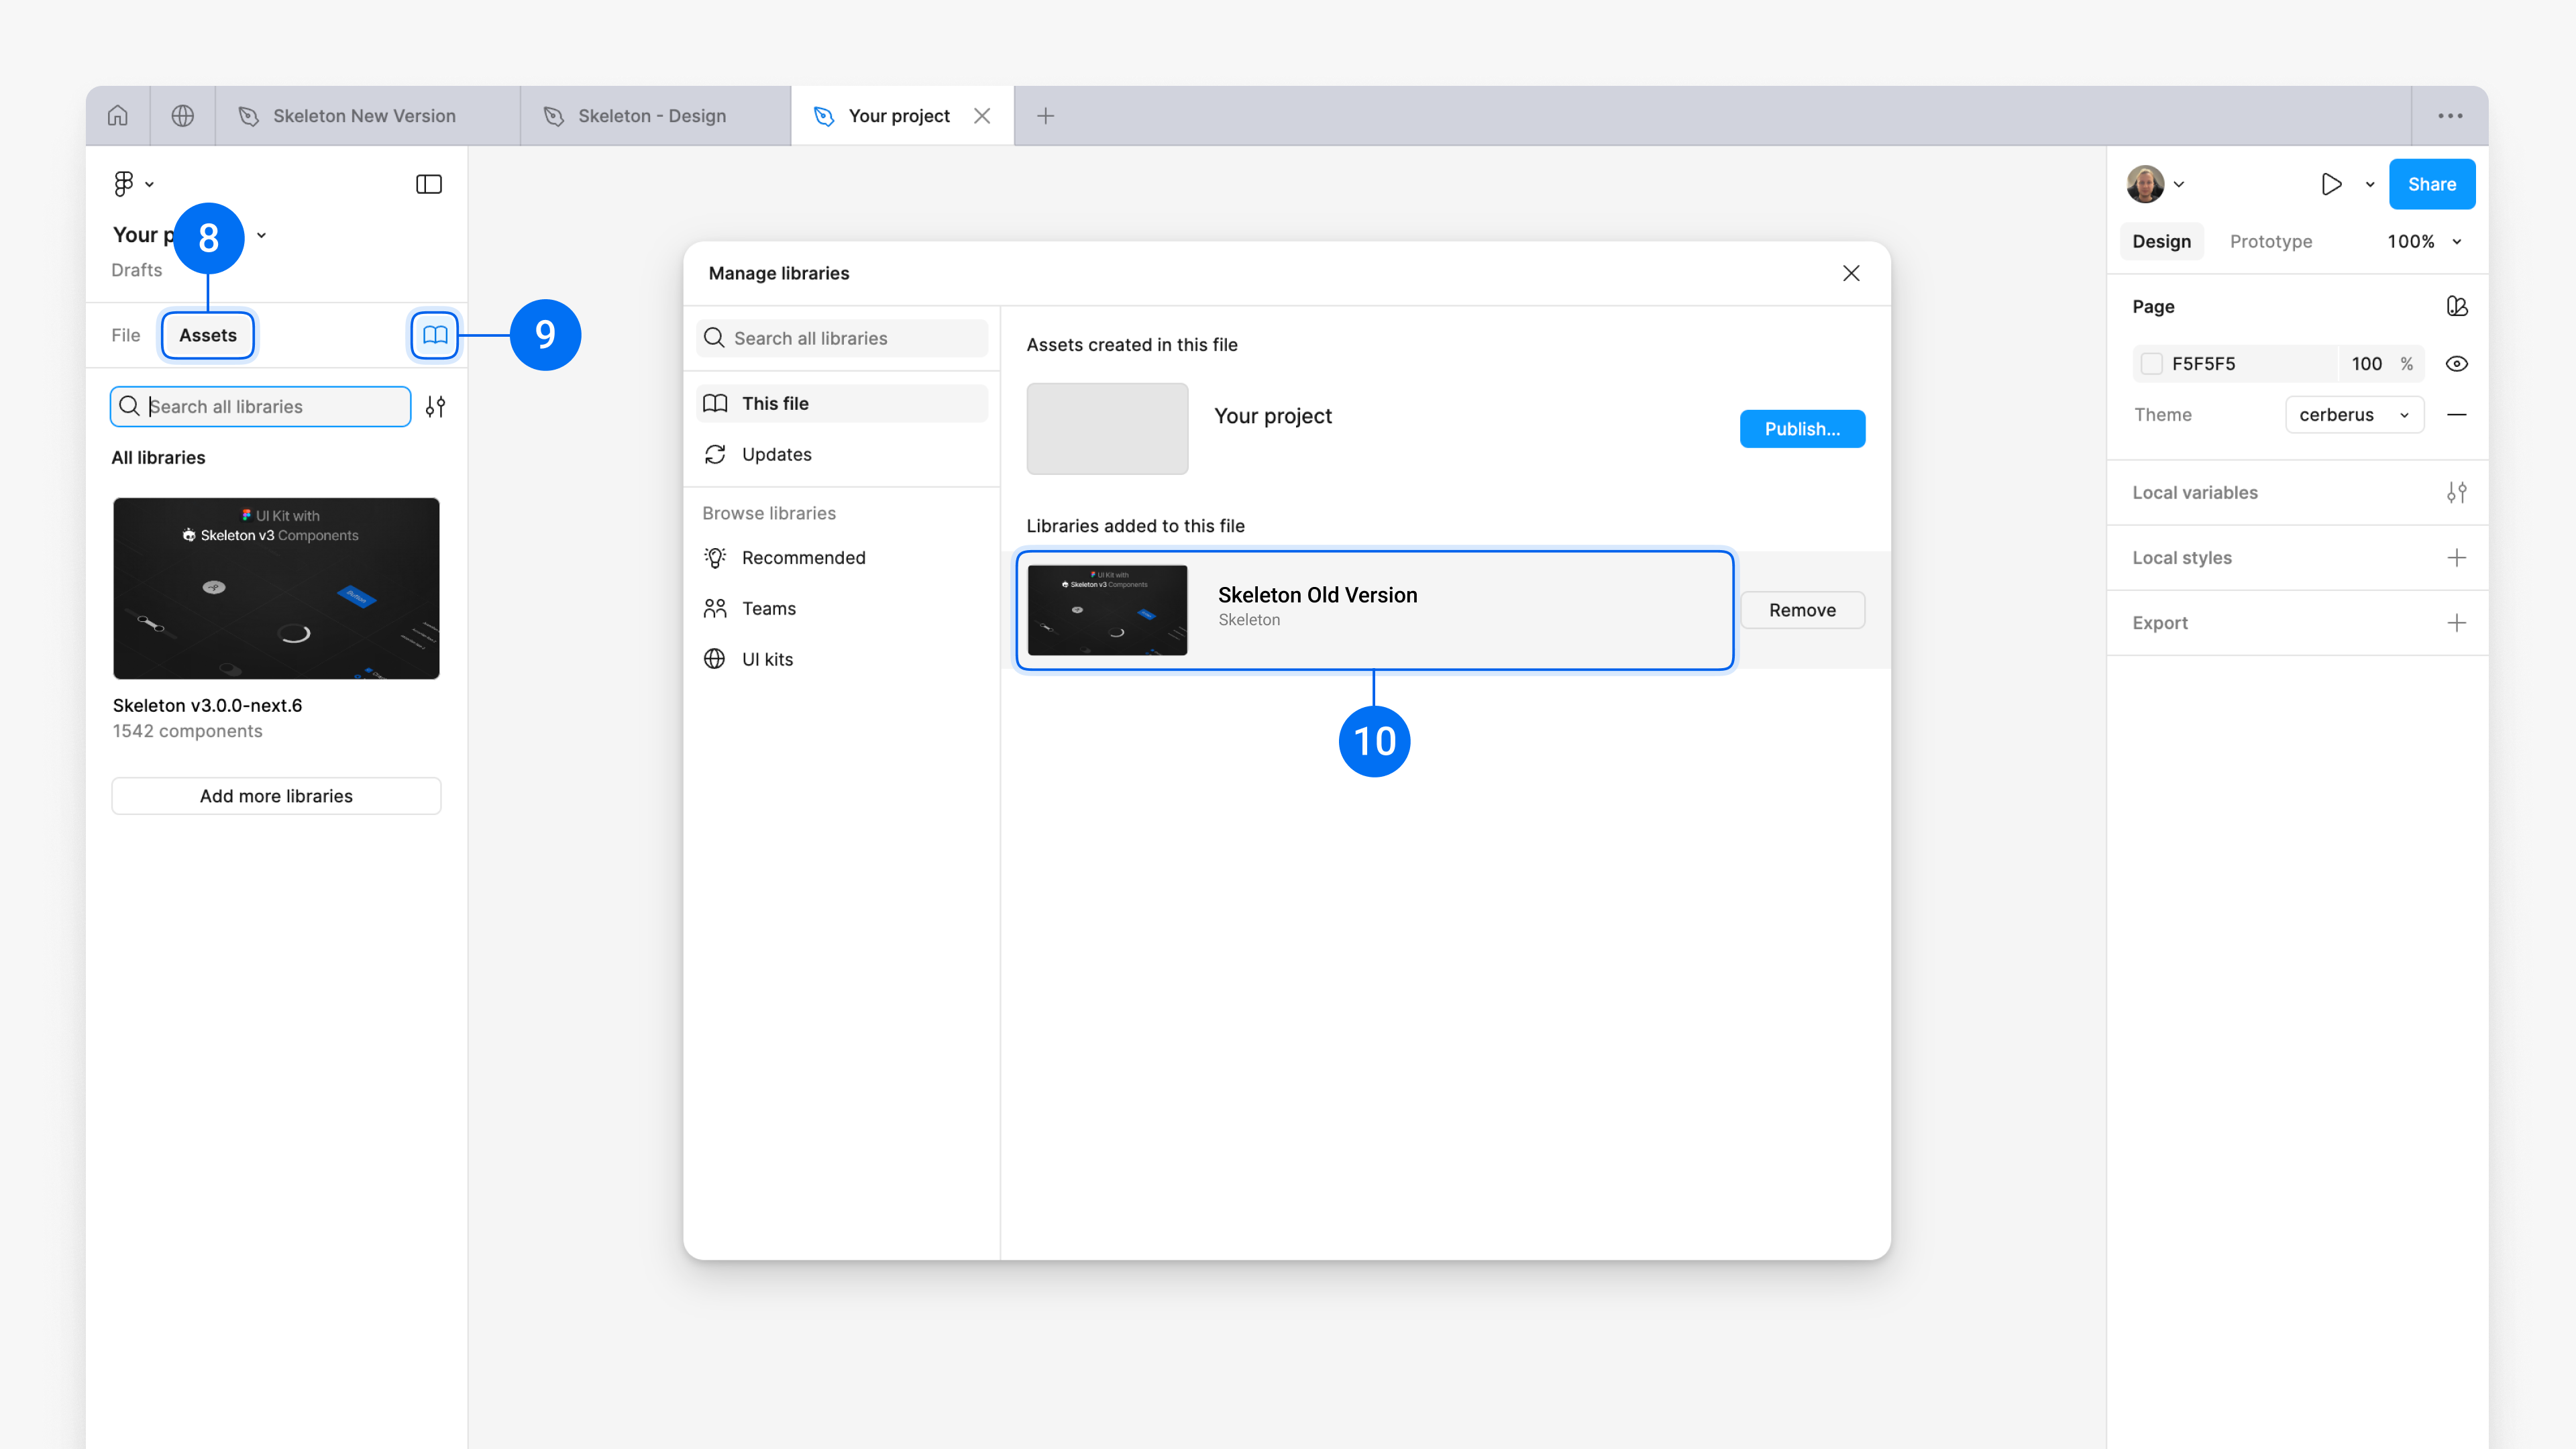This screenshot has height=1449, width=2576.
Task: Collapse the left sidebar panel
Action: click(428, 184)
